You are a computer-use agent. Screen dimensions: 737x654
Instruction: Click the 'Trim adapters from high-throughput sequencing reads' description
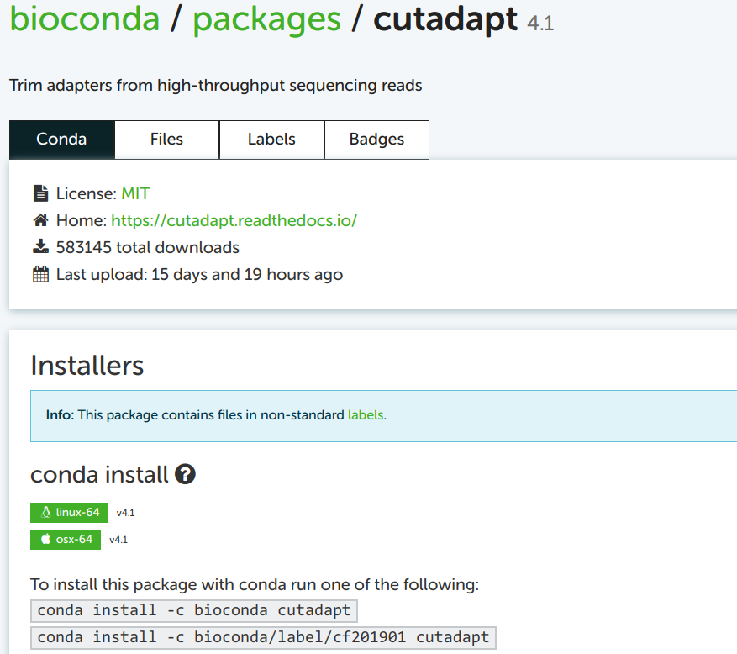[x=216, y=86]
